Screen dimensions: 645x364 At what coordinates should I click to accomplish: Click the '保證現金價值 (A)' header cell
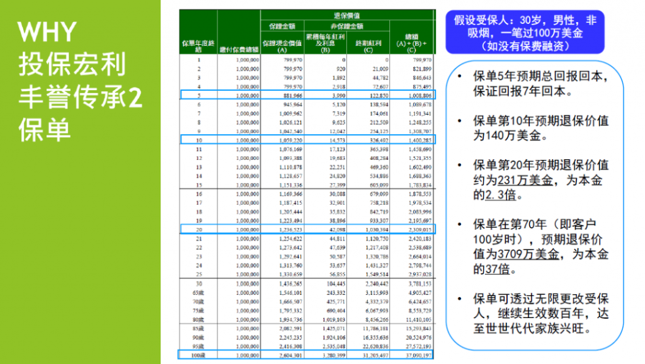click(x=282, y=46)
